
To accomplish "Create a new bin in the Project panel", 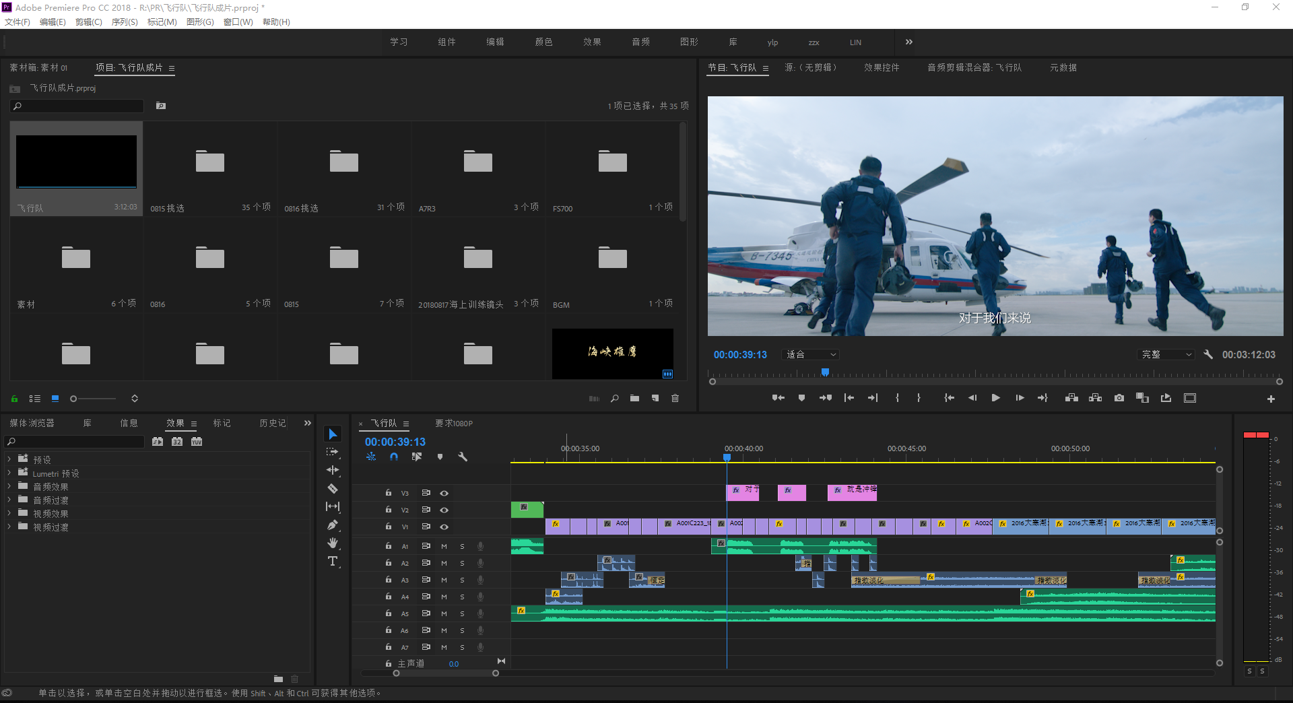I will coord(634,399).
